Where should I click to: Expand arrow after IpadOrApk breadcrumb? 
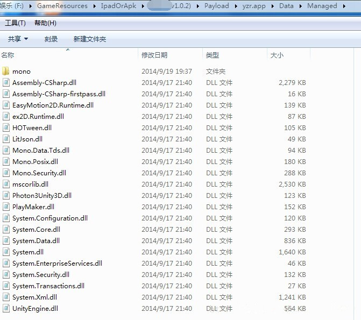point(143,6)
